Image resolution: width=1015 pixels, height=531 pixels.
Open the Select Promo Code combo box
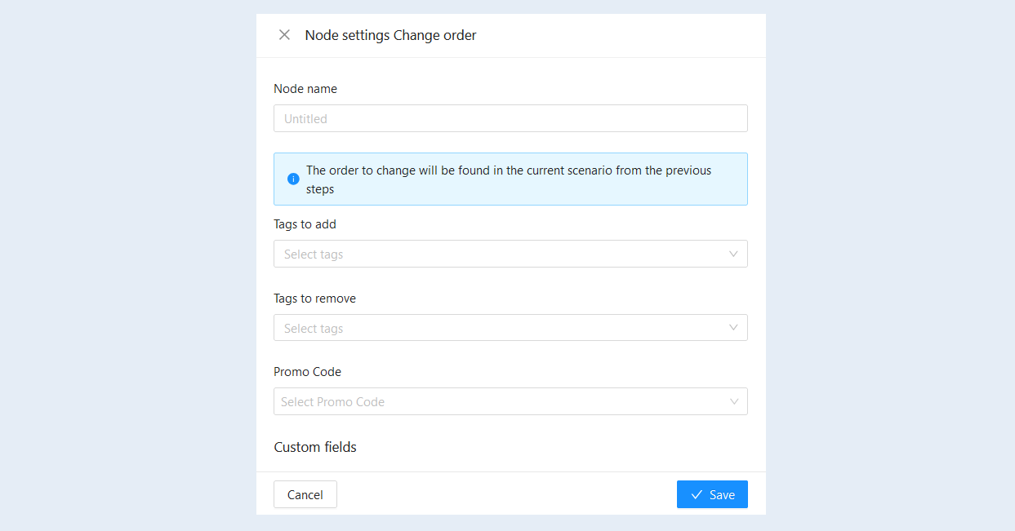coord(510,401)
